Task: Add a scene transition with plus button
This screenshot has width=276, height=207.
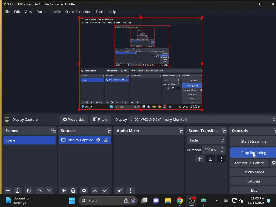Action: pos(200,159)
